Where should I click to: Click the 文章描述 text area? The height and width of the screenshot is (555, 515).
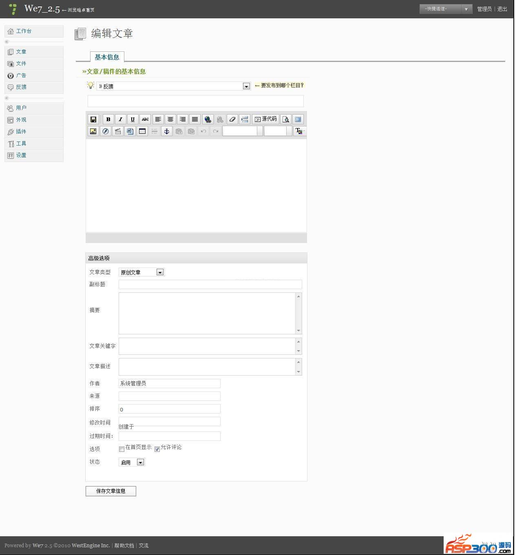(207, 367)
